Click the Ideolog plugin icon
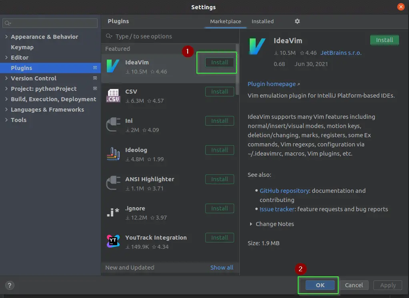 [x=113, y=154]
